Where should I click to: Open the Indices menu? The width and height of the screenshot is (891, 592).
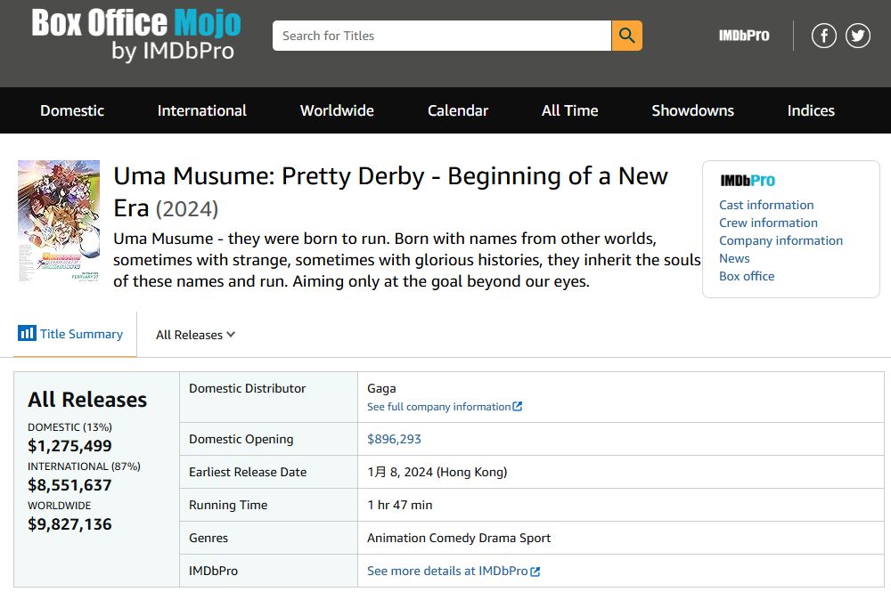(x=811, y=110)
